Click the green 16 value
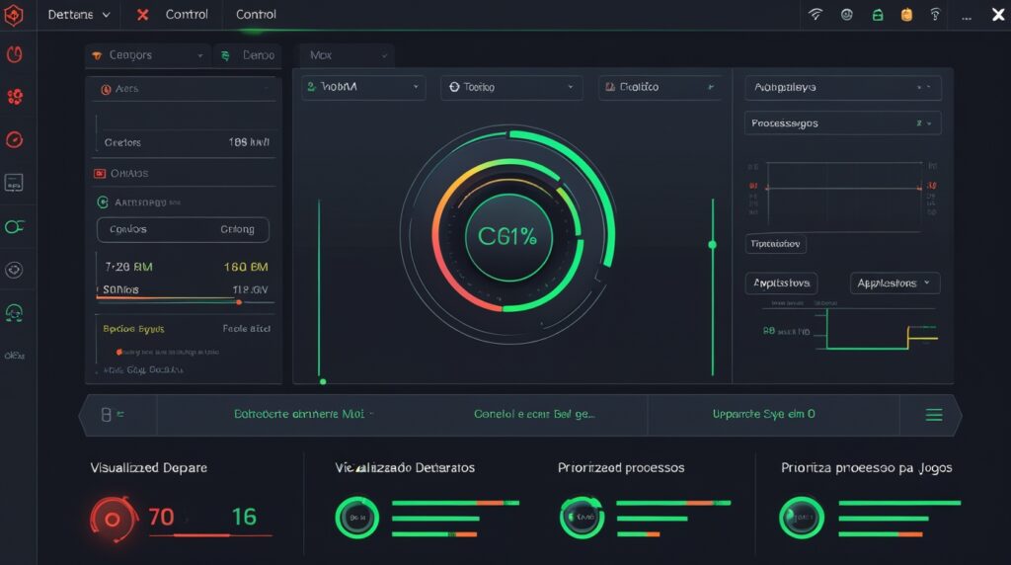 click(x=244, y=517)
